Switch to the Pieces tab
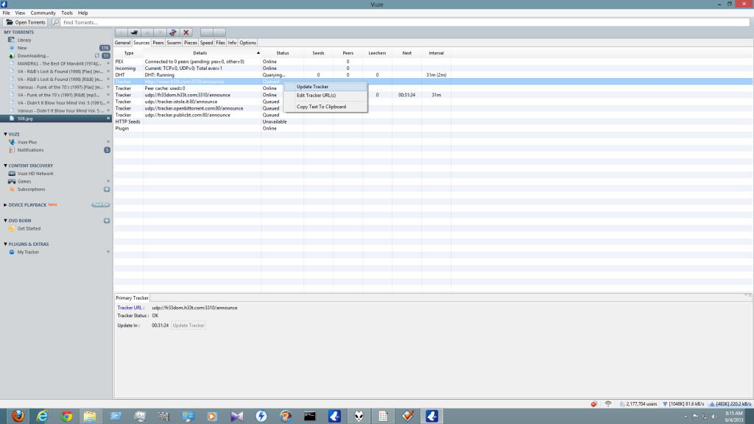Viewport: 754px width, 424px height. click(x=191, y=43)
